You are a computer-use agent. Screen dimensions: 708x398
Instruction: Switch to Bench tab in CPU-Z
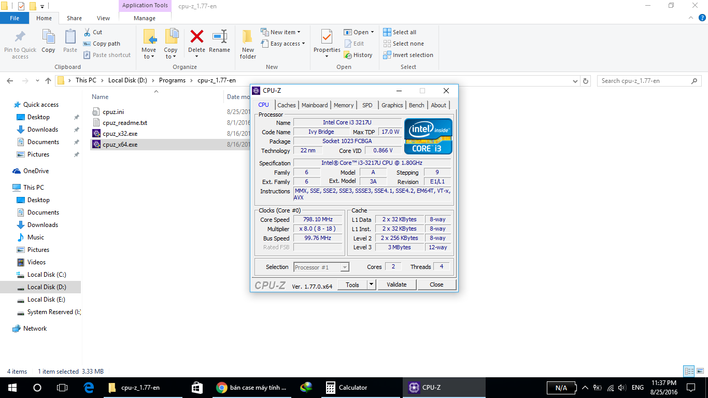[x=417, y=105]
